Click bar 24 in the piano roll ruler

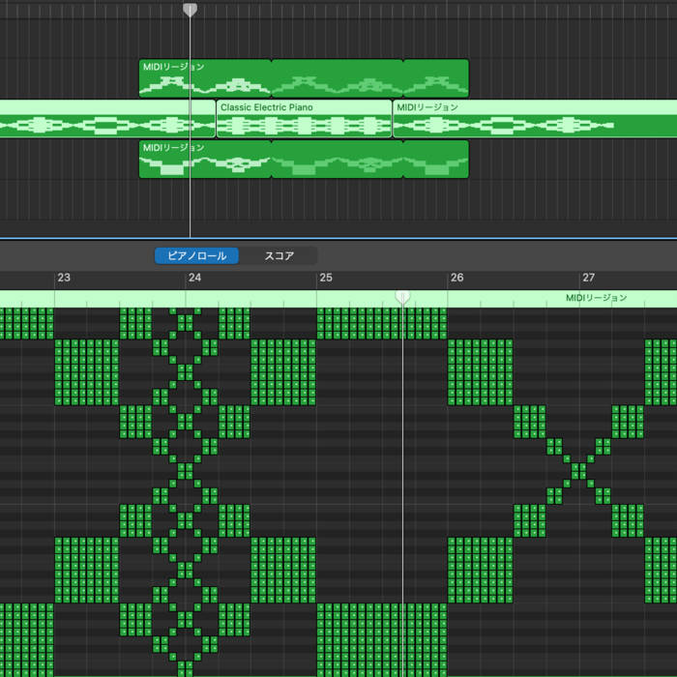click(194, 278)
